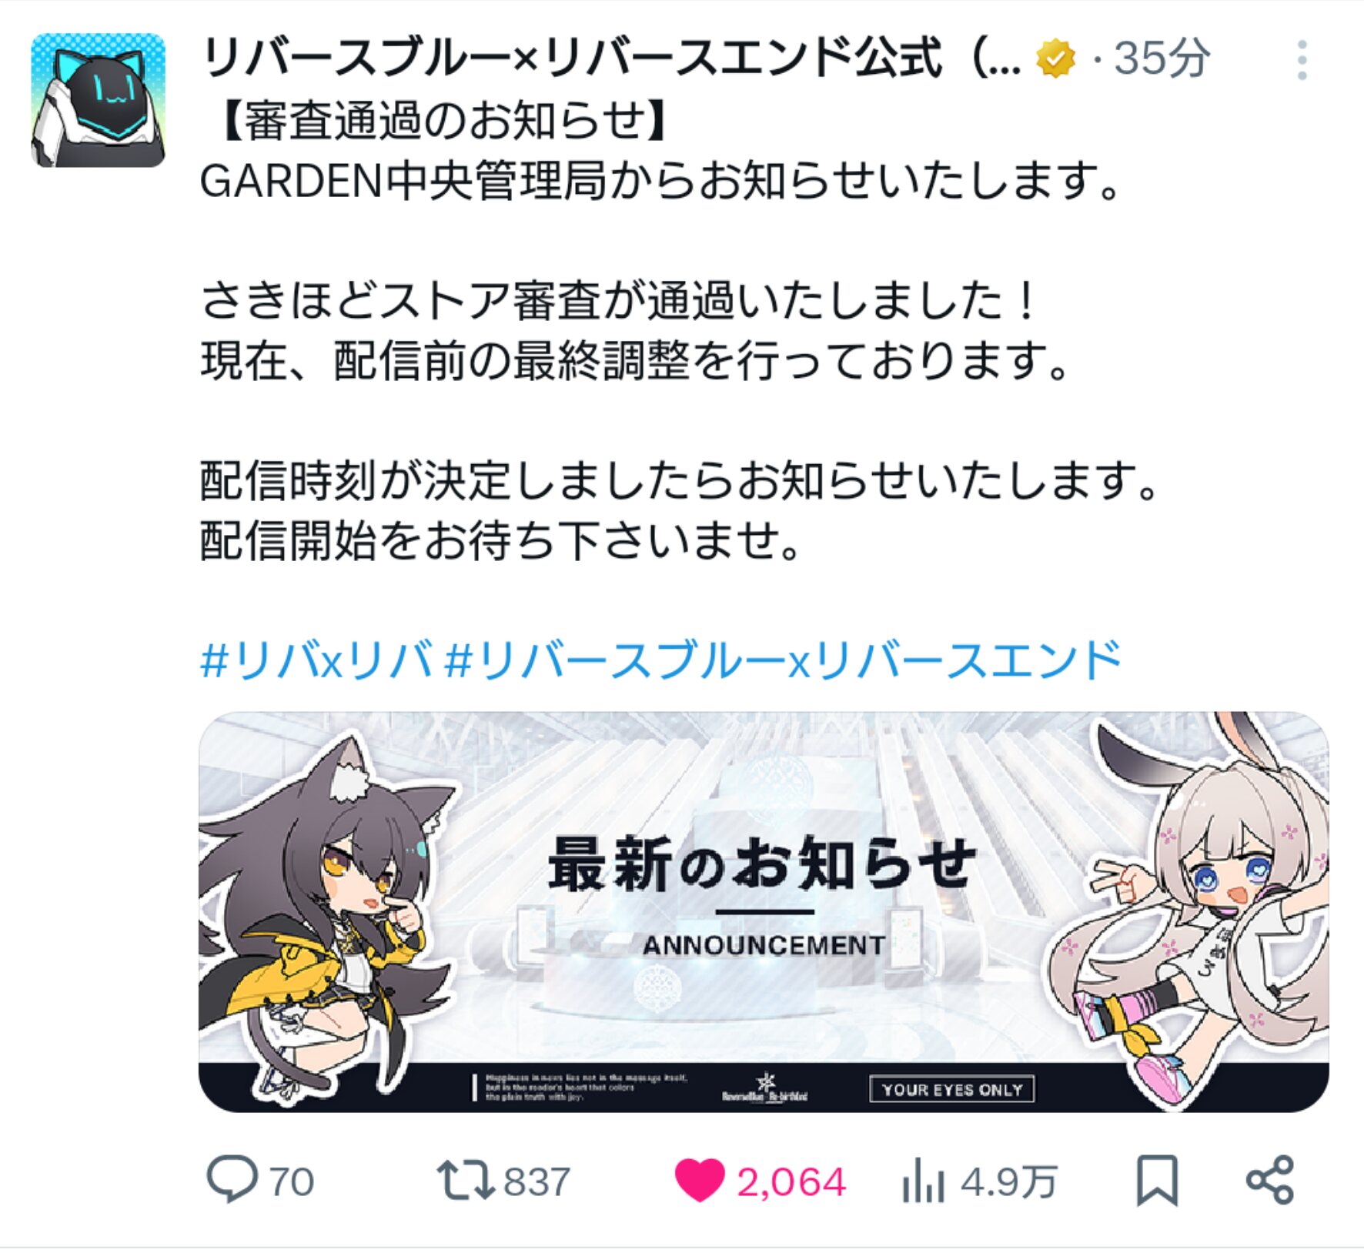Click the gold verified badge
Screen dimensions: 1364x1253
pos(1056,59)
